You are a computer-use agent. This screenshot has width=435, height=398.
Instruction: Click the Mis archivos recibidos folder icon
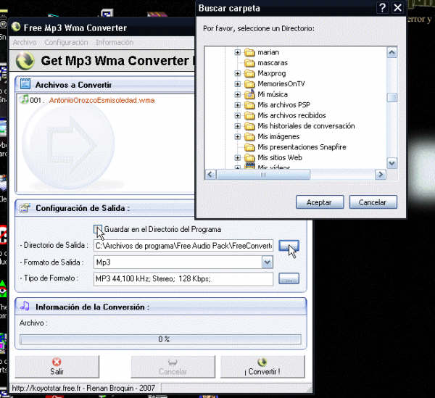(x=249, y=115)
